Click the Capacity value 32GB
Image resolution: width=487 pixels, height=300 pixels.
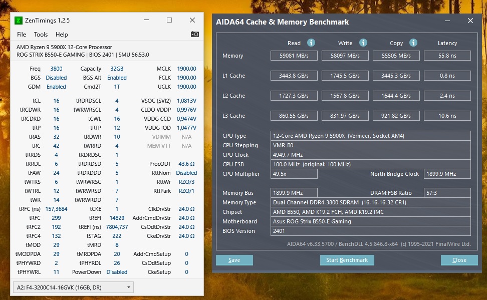117,69
